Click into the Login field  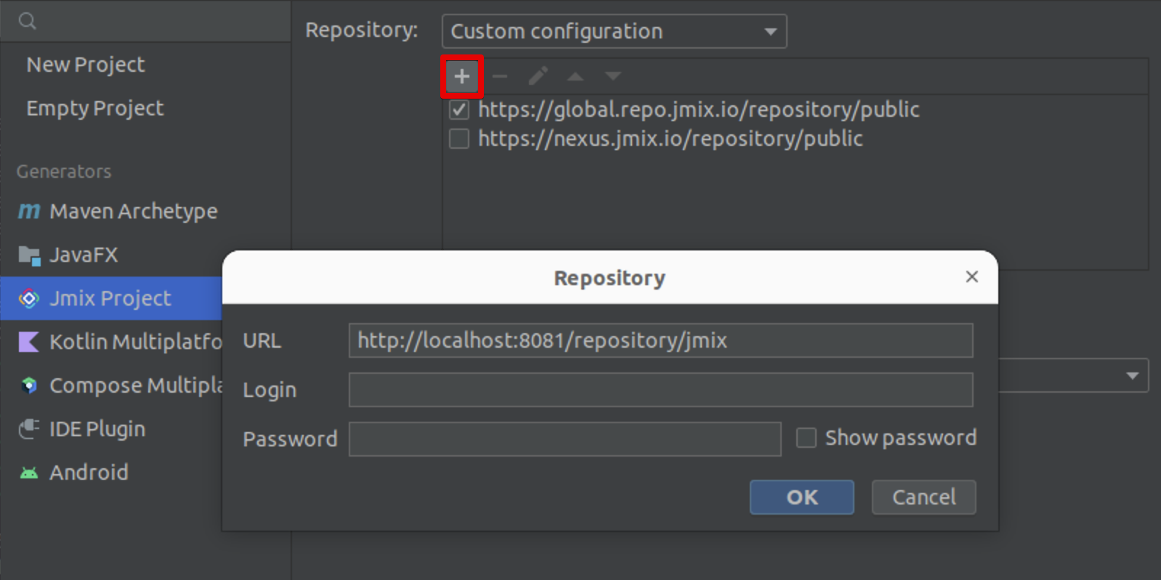(x=660, y=390)
